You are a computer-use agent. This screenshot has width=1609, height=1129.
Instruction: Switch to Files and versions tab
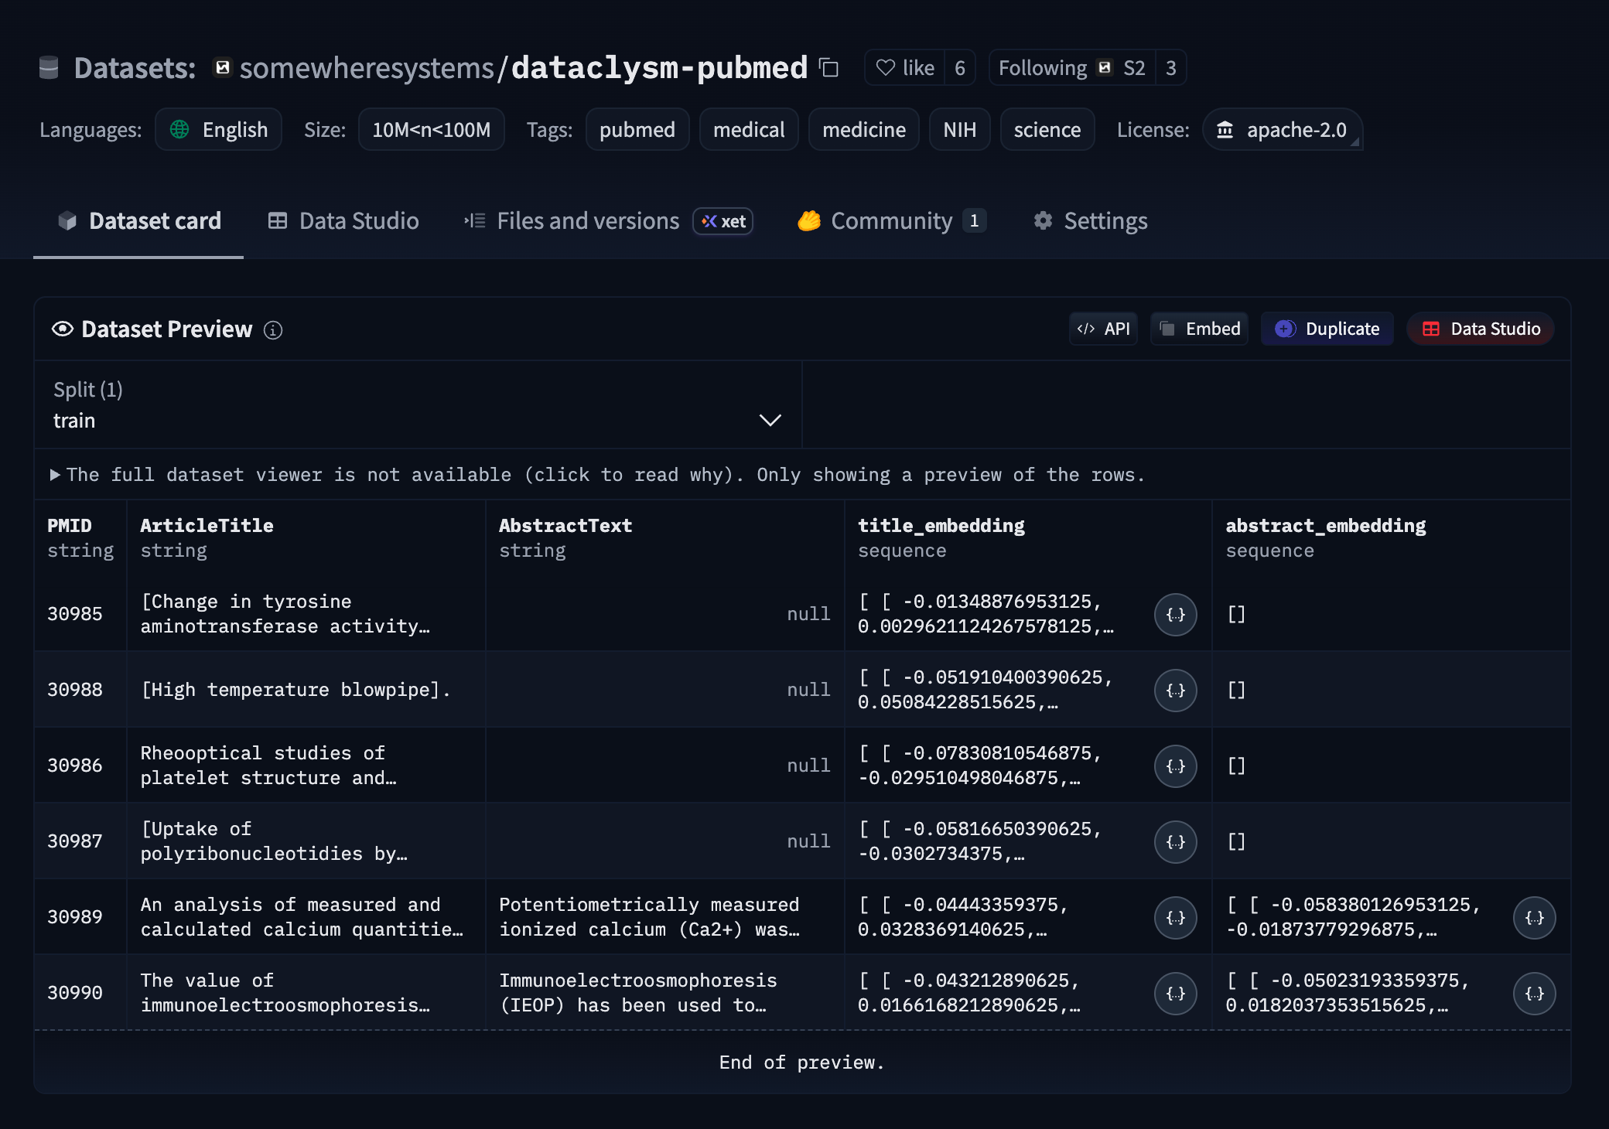(x=588, y=221)
